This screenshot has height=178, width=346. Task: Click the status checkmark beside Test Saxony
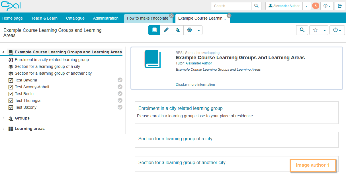coord(120,107)
